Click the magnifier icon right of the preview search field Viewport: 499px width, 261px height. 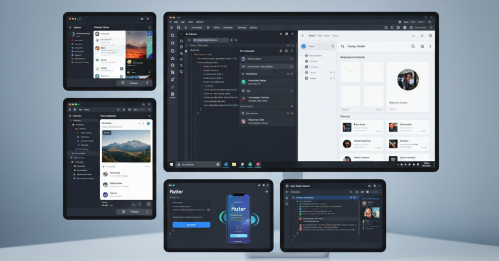click(x=413, y=47)
